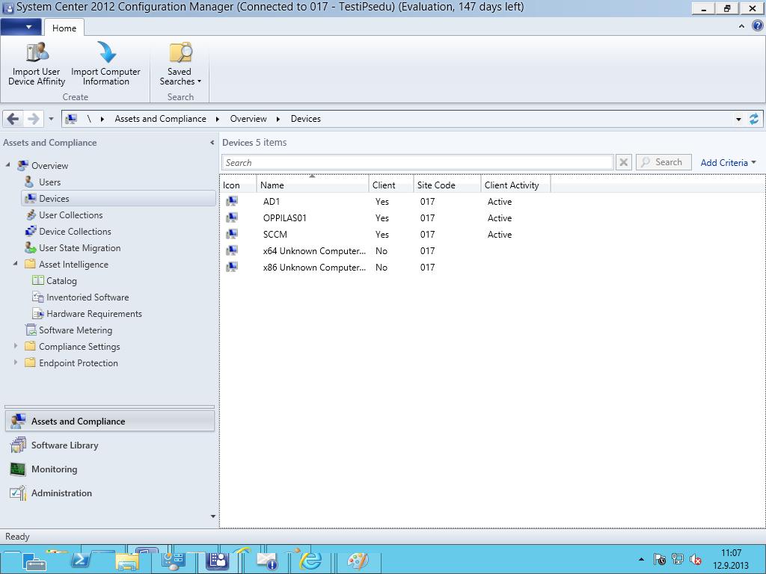Open the Catalog node
Screen dimensions: 766x574
tap(61, 281)
